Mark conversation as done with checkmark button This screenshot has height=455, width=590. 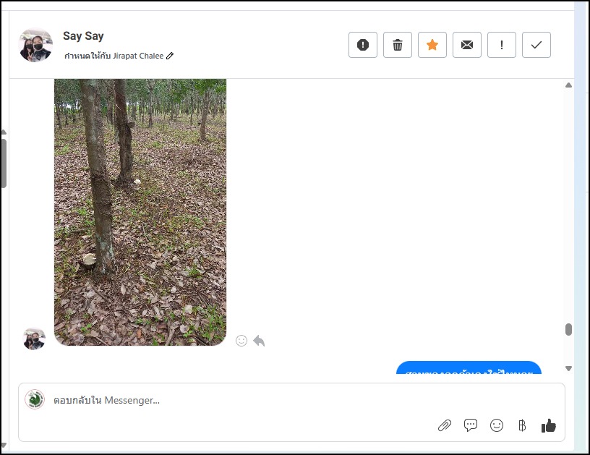click(x=536, y=45)
